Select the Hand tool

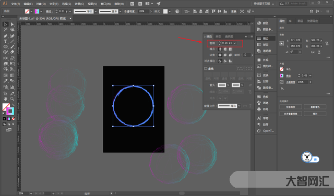tap(6, 99)
